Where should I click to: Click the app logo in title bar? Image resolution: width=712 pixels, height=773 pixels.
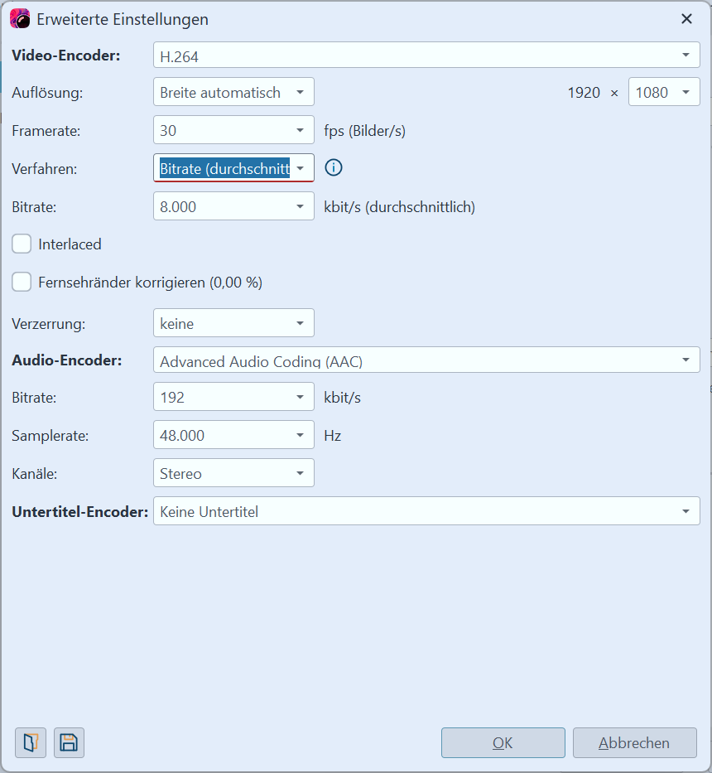pos(20,19)
